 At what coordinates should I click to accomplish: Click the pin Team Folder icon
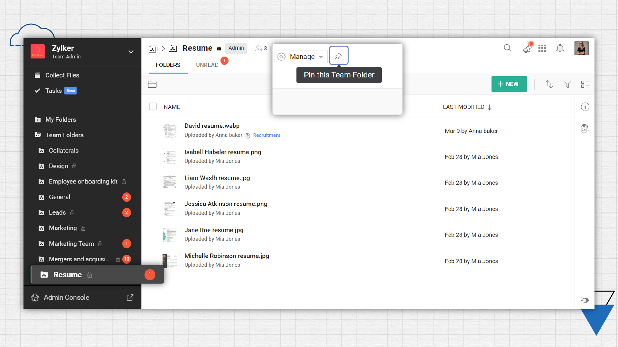pyautogui.click(x=338, y=56)
